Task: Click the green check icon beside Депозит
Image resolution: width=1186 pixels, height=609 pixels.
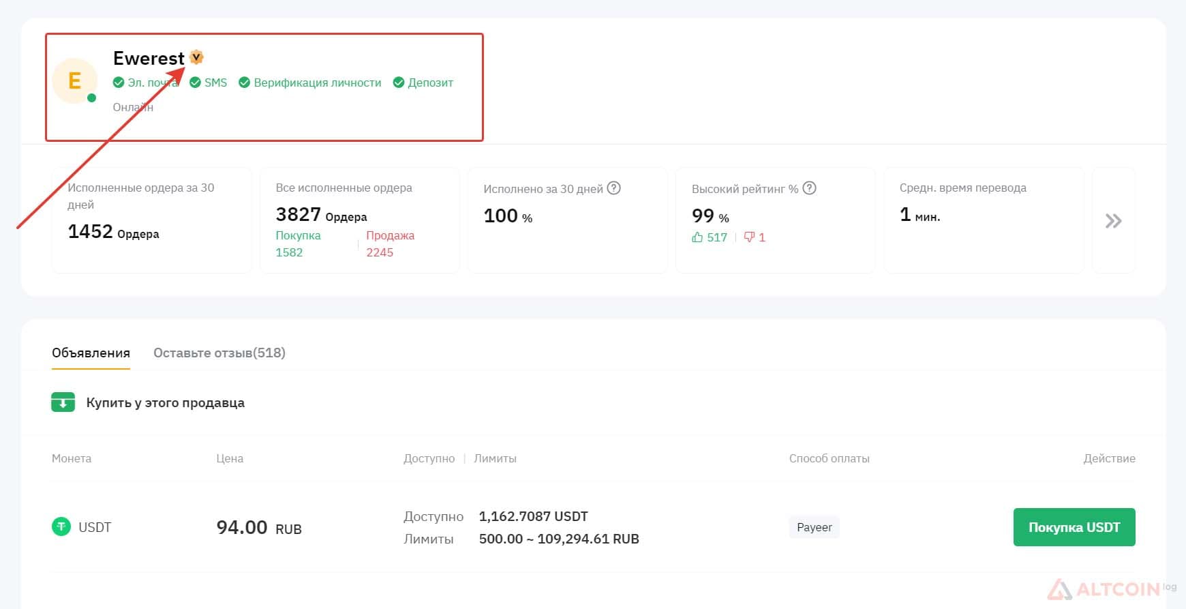Action: [x=399, y=83]
